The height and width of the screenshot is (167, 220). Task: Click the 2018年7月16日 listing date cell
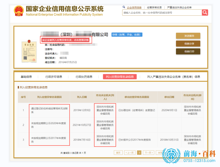pyautogui.click(x=82, y=140)
